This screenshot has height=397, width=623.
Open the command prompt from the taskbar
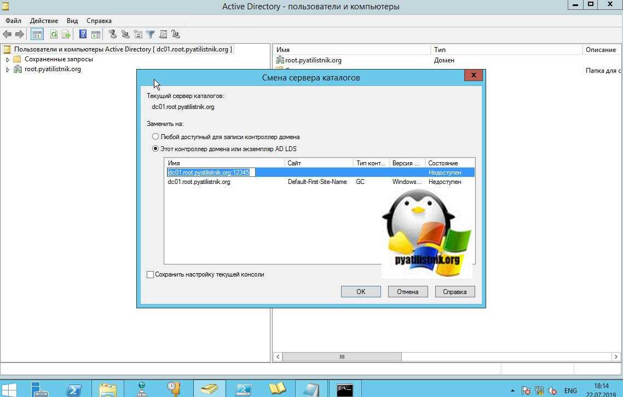[x=344, y=389]
